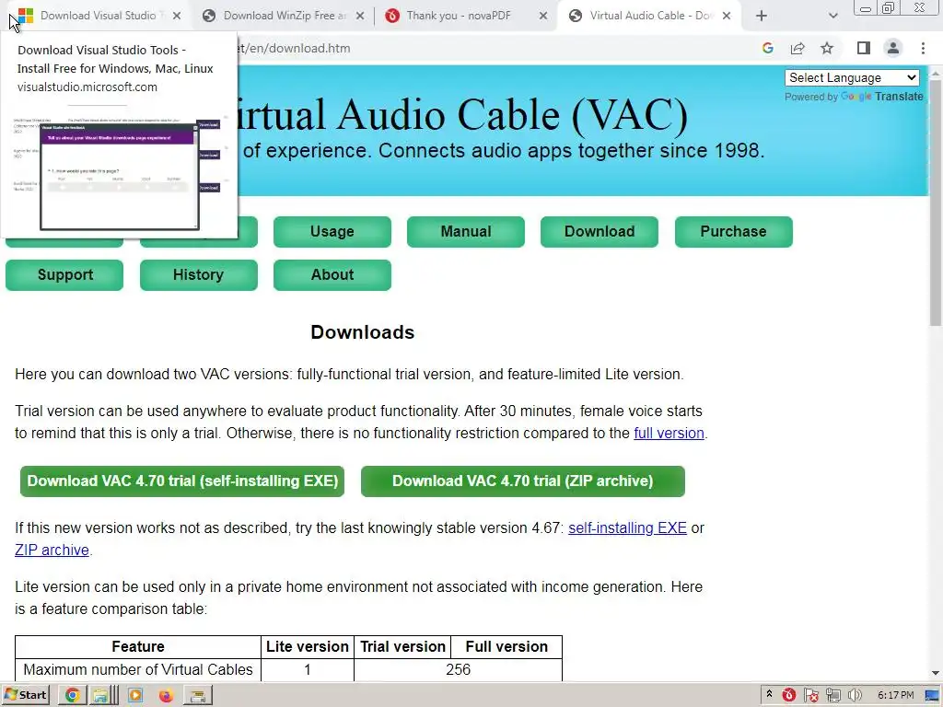The height and width of the screenshot is (707, 943).
Task: Click the version 4.67 self-installing EXE link
Action: pyautogui.click(x=627, y=527)
